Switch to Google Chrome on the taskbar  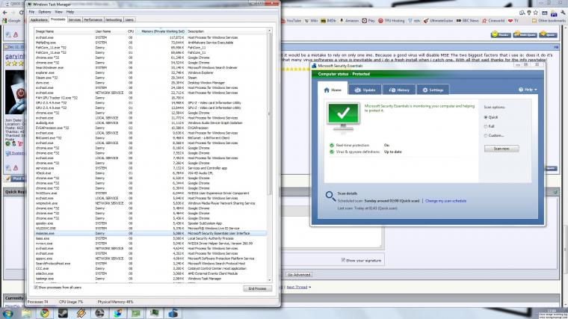click(x=45, y=313)
